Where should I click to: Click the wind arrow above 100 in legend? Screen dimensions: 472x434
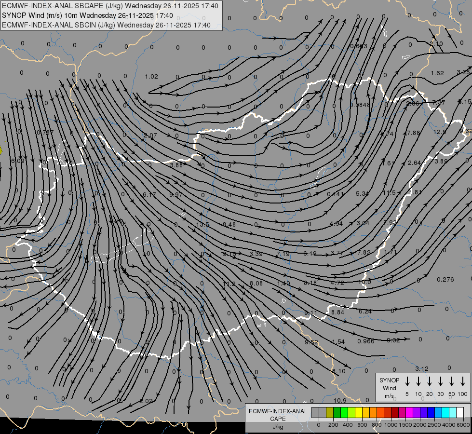pos(463,381)
